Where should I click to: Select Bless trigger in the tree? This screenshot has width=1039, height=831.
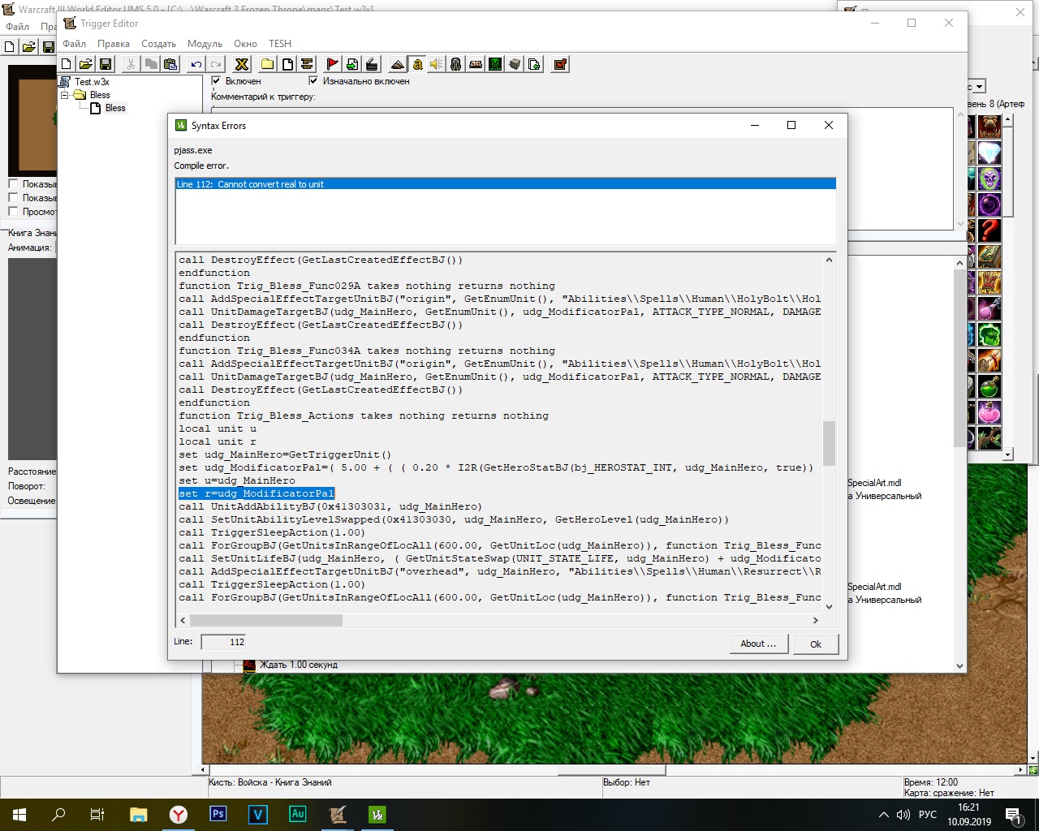point(115,108)
